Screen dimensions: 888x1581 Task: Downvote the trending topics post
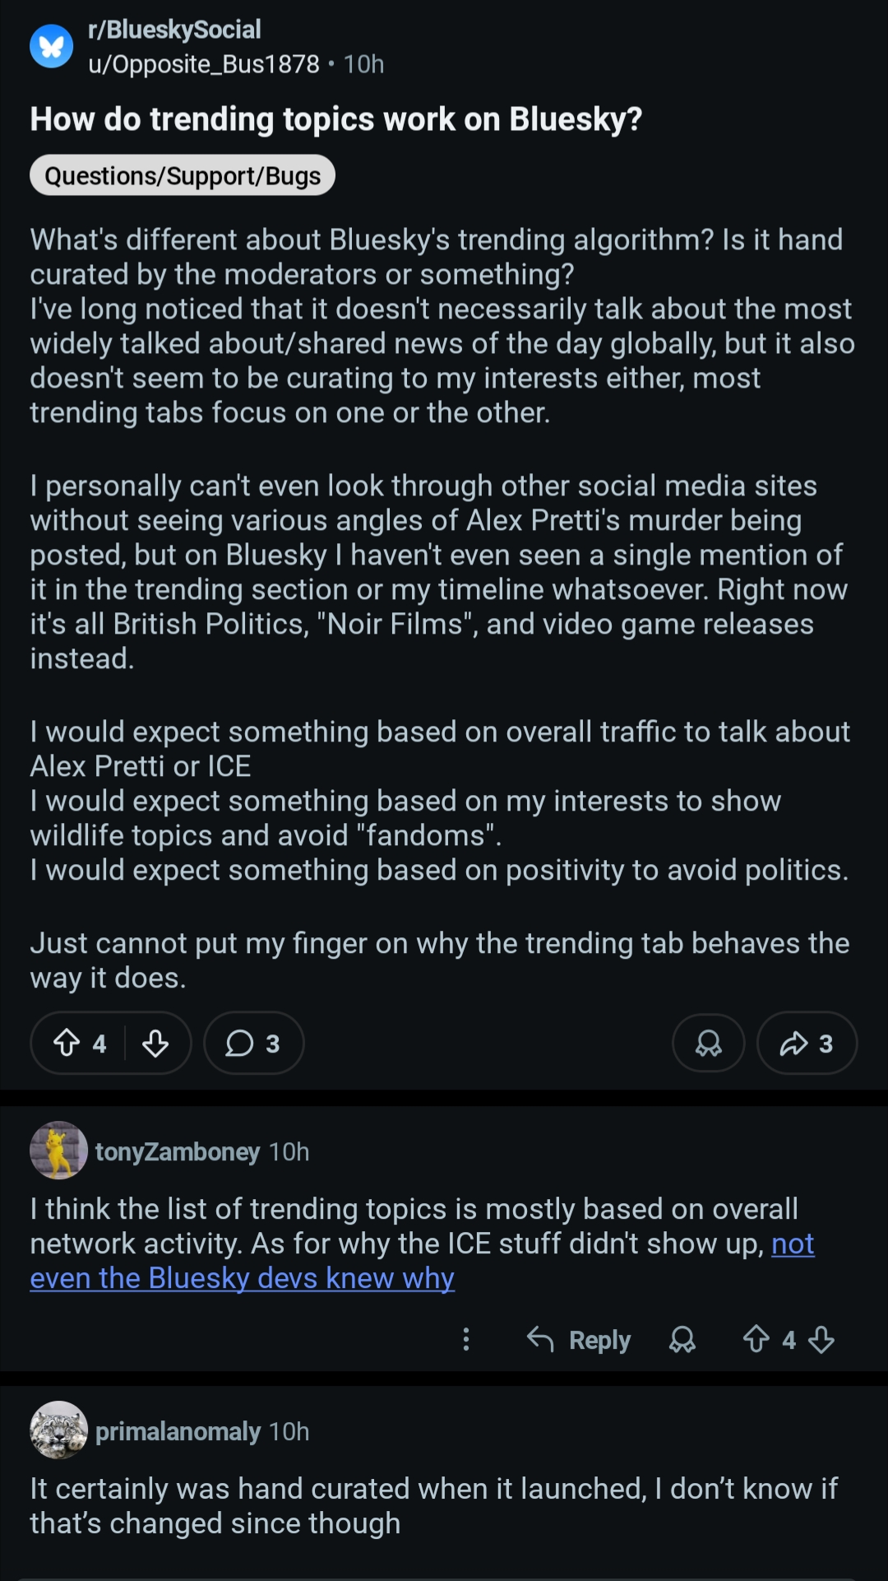155,1044
